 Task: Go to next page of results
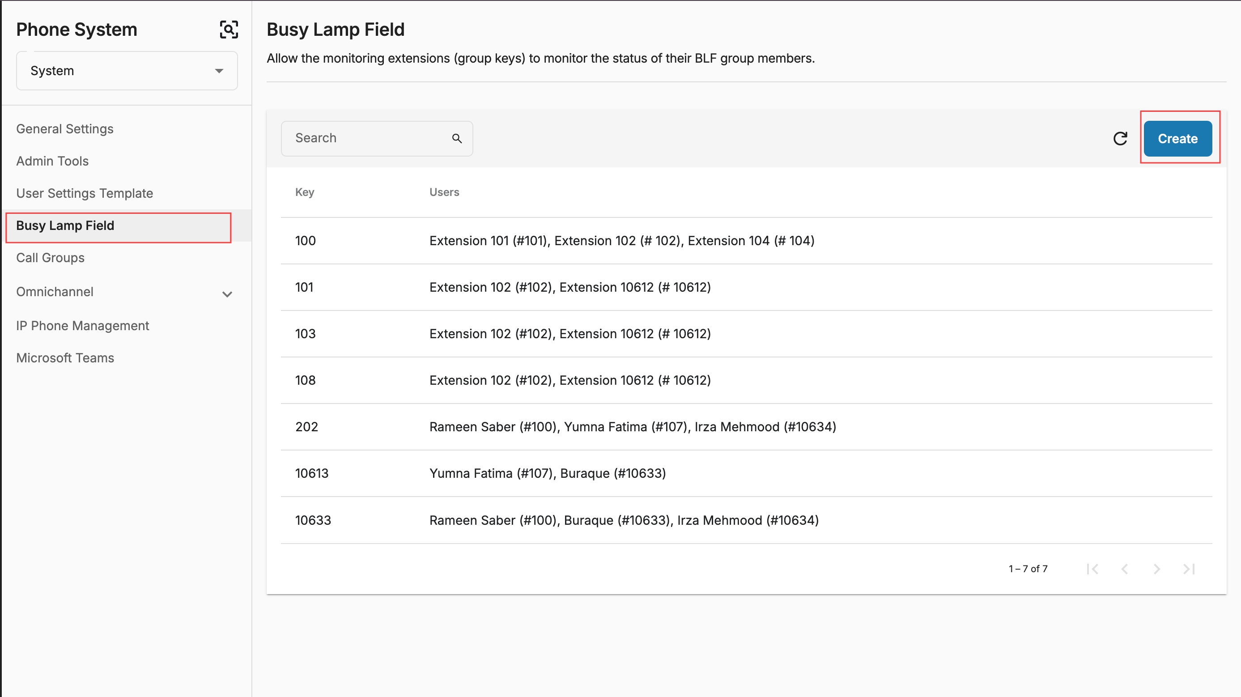tap(1157, 569)
